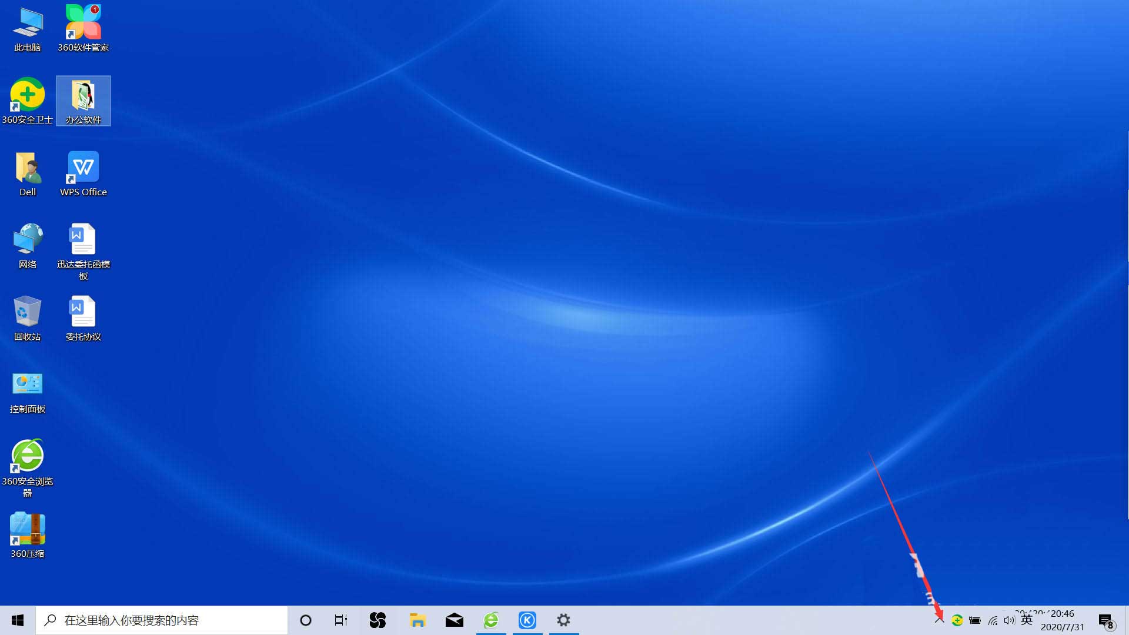This screenshot has height=635, width=1129.
Task: Click the battery status tray icon
Action: (x=974, y=620)
